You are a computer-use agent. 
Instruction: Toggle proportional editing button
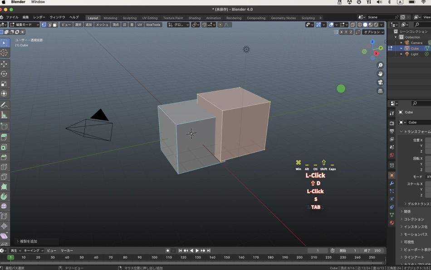pos(220,25)
